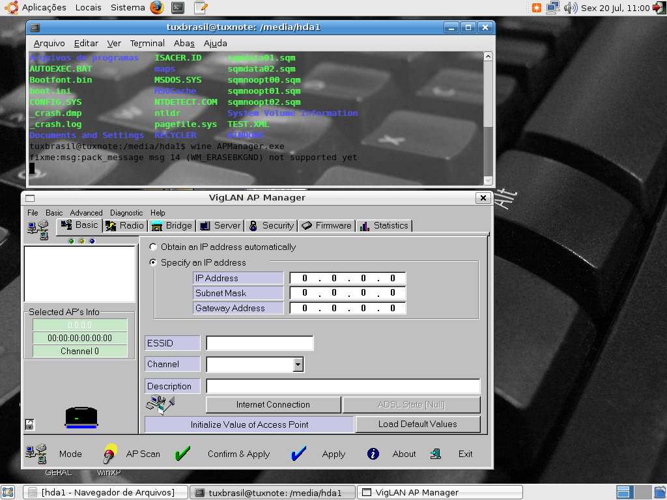Screen dimensions: 667x500
Task: Click the Ubuntu logo icon
Action: [x=12, y=7]
